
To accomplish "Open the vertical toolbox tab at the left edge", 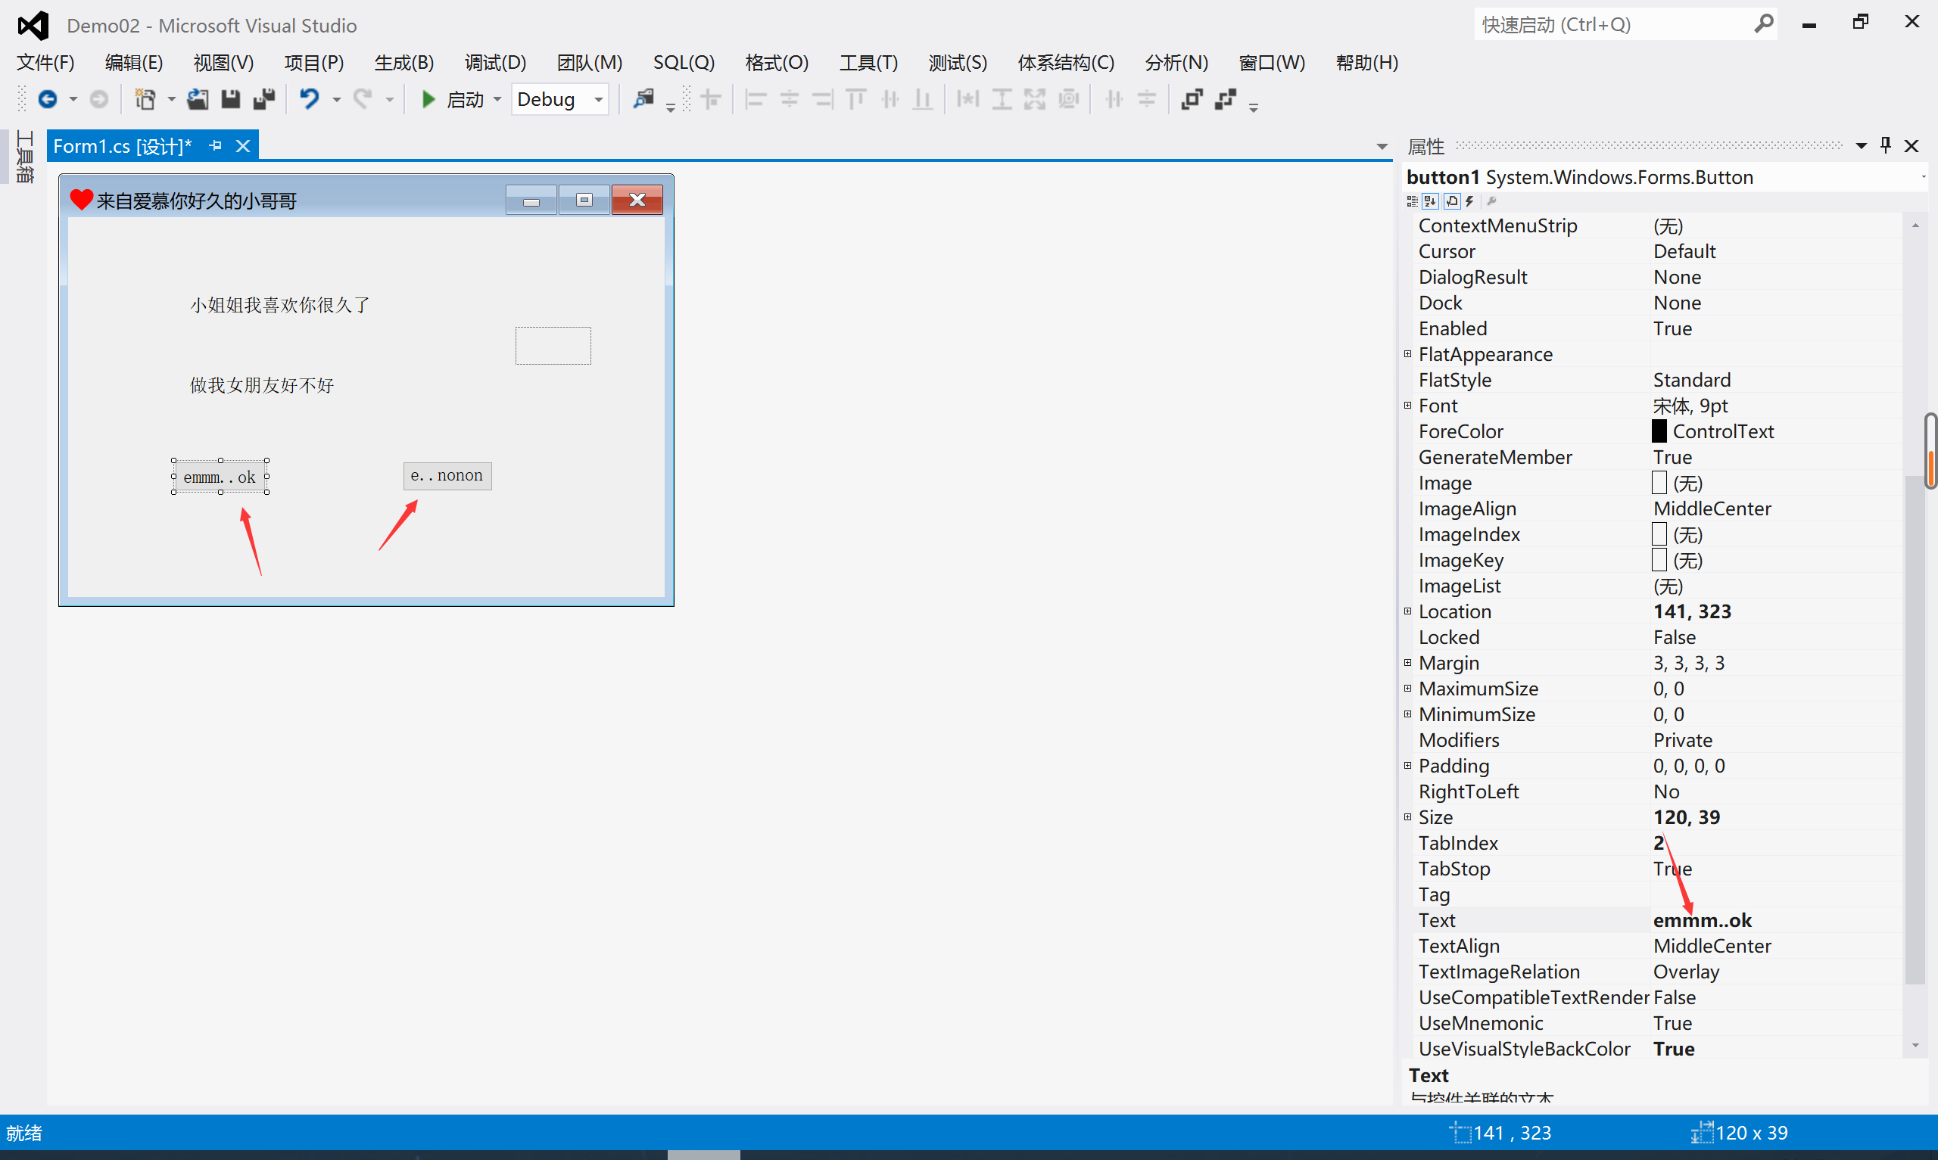I will pos(24,157).
